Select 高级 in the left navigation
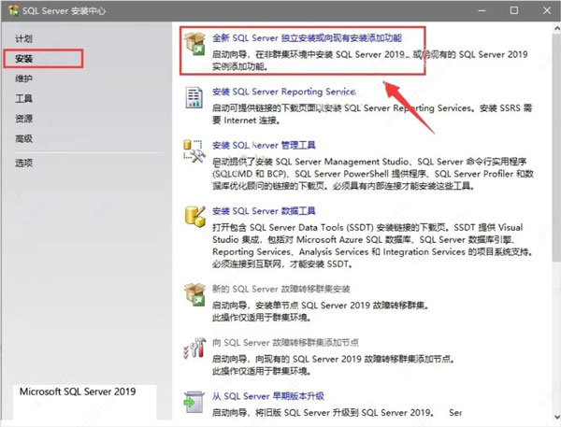Viewport: 561px width, 427px height. (x=25, y=138)
